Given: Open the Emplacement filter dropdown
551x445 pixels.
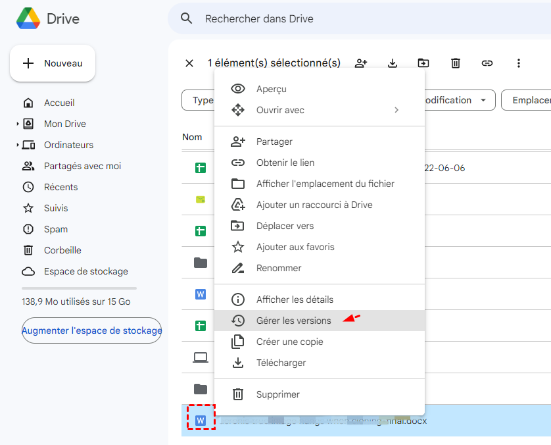Looking at the screenshot, I should click(526, 100).
